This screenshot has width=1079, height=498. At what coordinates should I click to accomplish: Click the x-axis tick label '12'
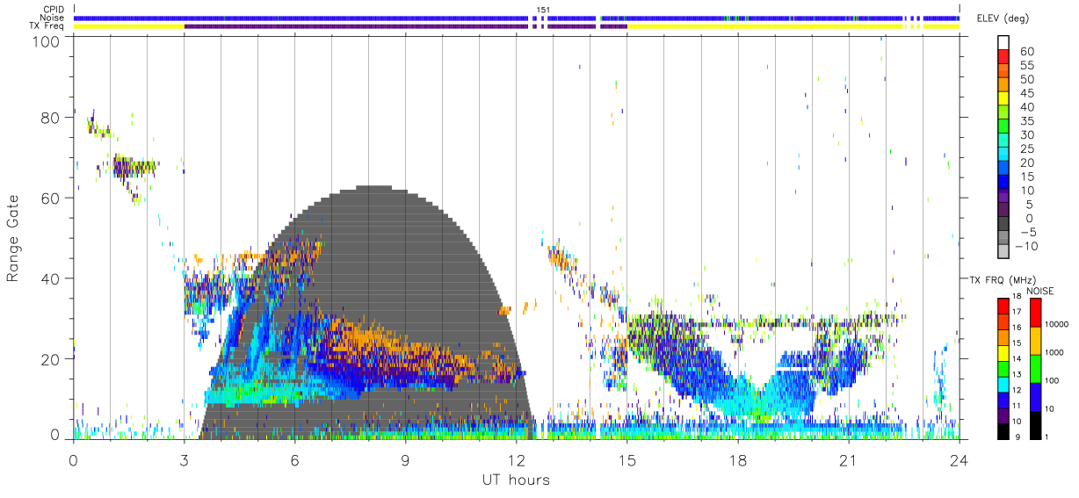click(516, 460)
